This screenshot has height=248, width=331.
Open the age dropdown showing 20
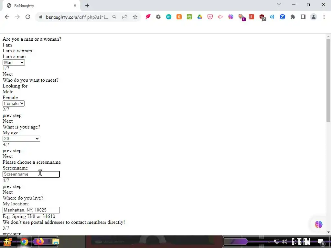21,139
